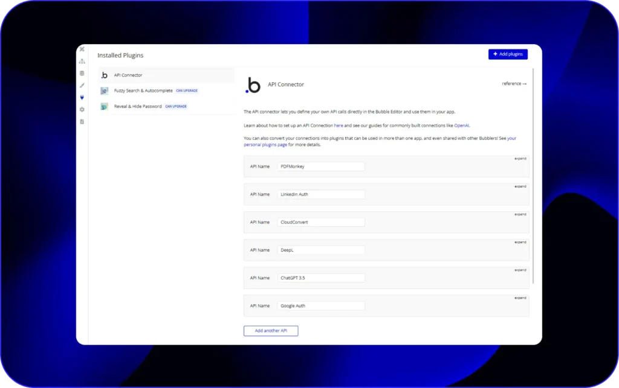Open the Styles brush icon in sidebar
The image size is (619, 388).
pyautogui.click(x=82, y=85)
